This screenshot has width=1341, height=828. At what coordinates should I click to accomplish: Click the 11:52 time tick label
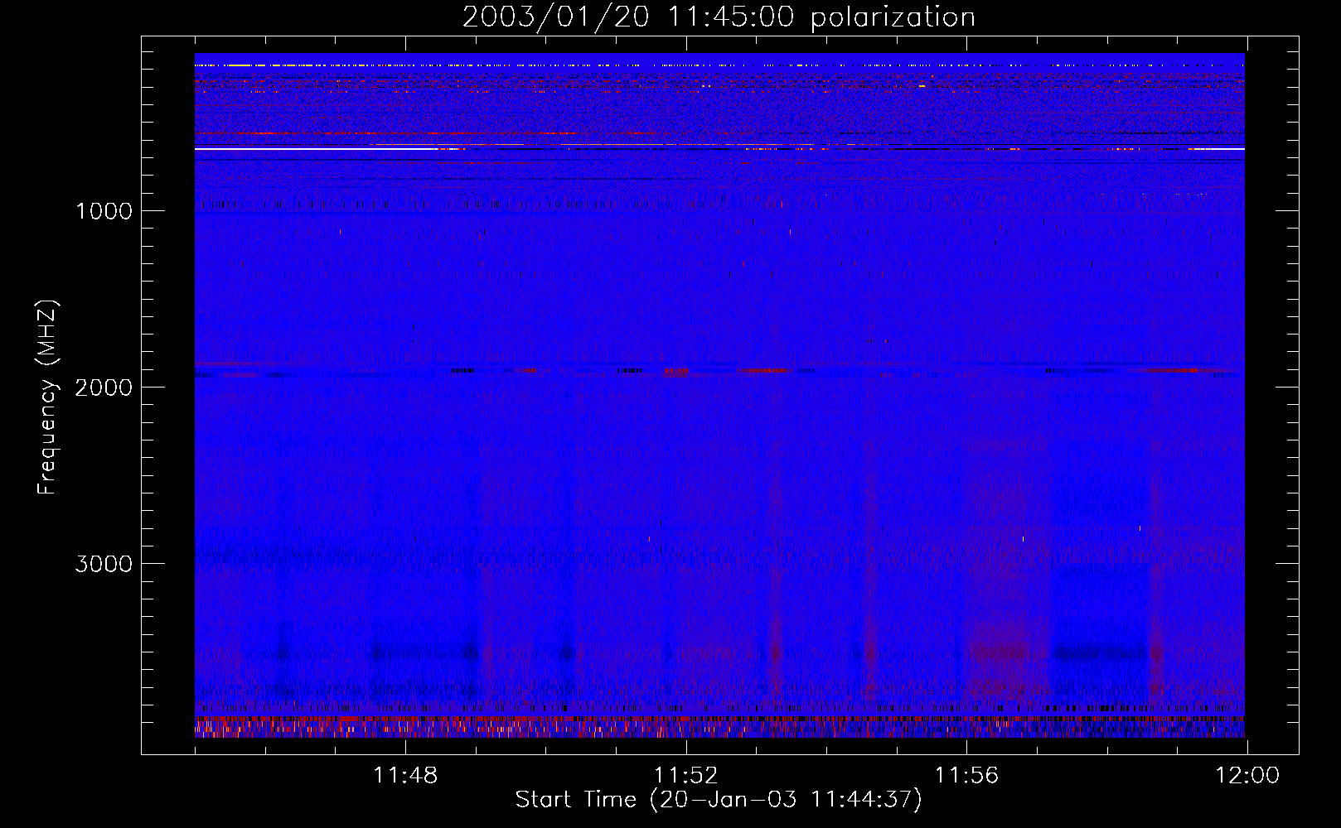(686, 776)
